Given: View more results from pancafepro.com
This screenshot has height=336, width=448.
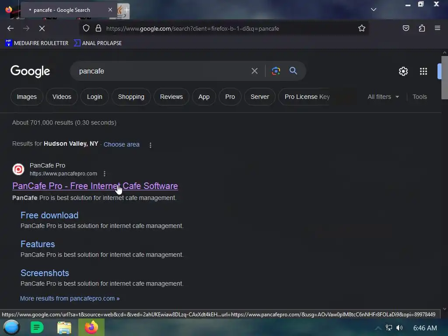Looking at the screenshot, I should pos(70,298).
